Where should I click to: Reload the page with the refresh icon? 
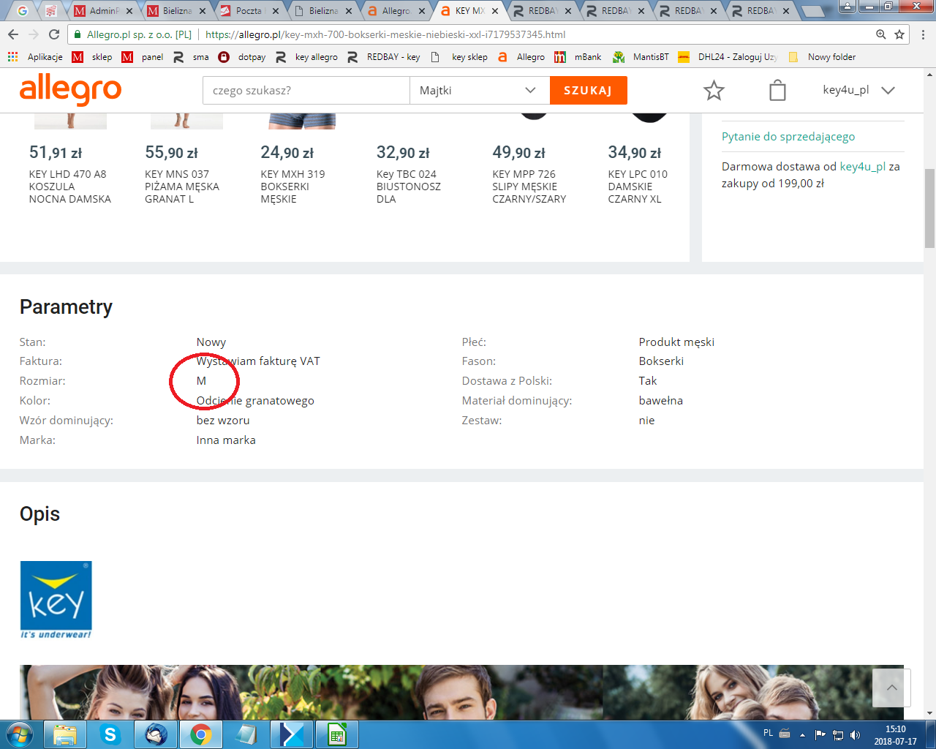[x=54, y=34]
